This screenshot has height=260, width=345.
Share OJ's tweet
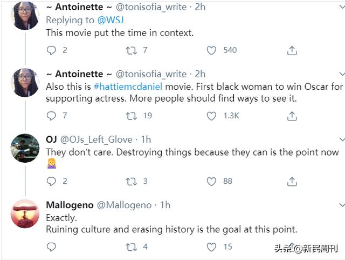click(x=292, y=182)
